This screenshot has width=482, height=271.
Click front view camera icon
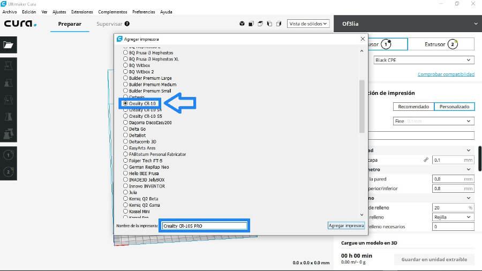point(251,24)
